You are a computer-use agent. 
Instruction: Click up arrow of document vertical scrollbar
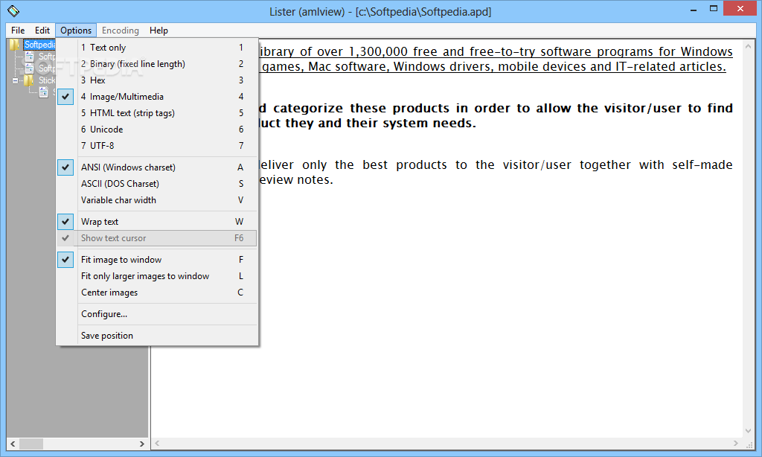pyautogui.click(x=749, y=45)
